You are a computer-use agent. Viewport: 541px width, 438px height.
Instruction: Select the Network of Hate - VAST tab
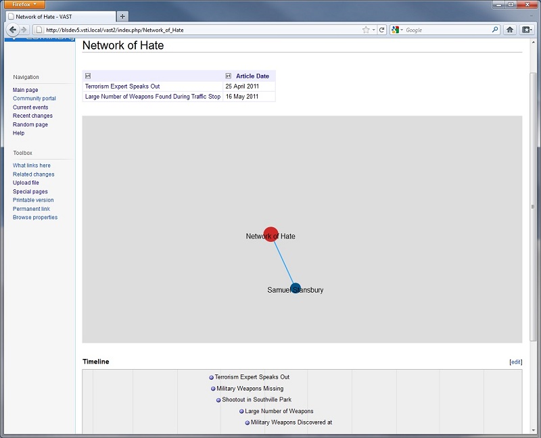(x=61, y=16)
